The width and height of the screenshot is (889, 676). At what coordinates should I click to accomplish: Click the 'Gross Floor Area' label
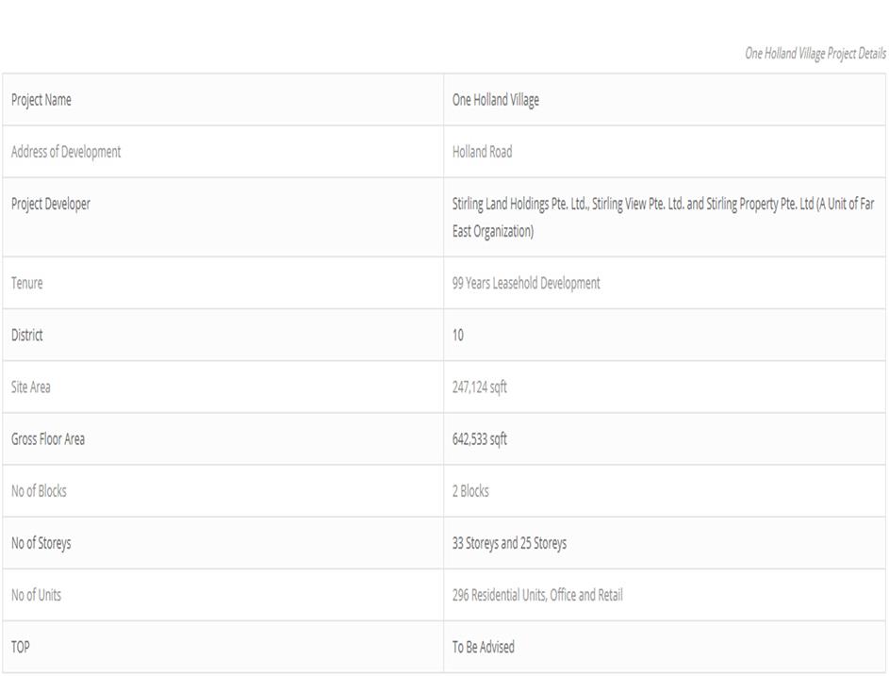48,438
